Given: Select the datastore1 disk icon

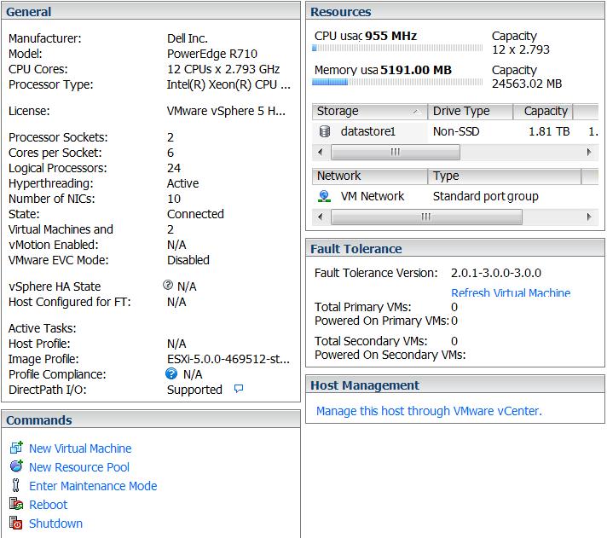Looking at the screenshot, I should [325, 132].
